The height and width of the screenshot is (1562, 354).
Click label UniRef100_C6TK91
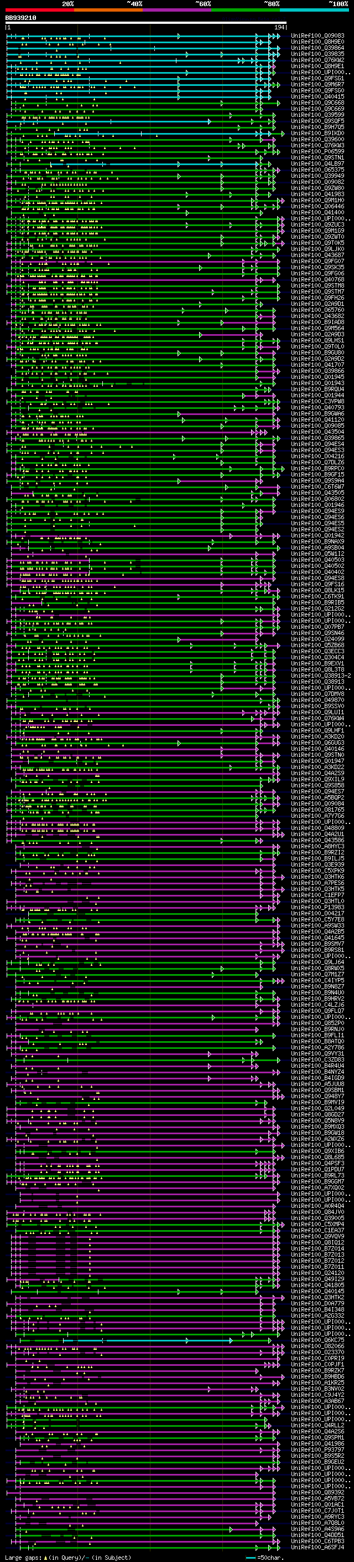click(x=317, y=597)
